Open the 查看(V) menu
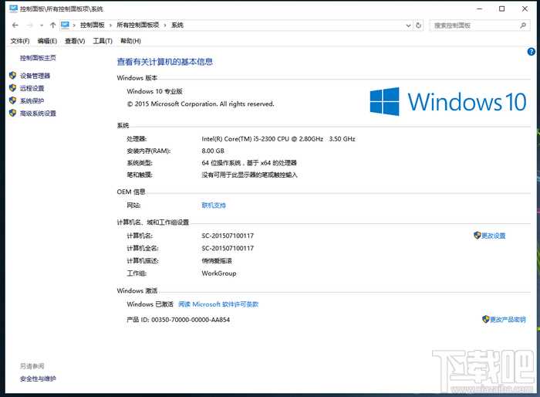This screenshot has height=397, width=540. pyautogui.click(x=75, y=41)
